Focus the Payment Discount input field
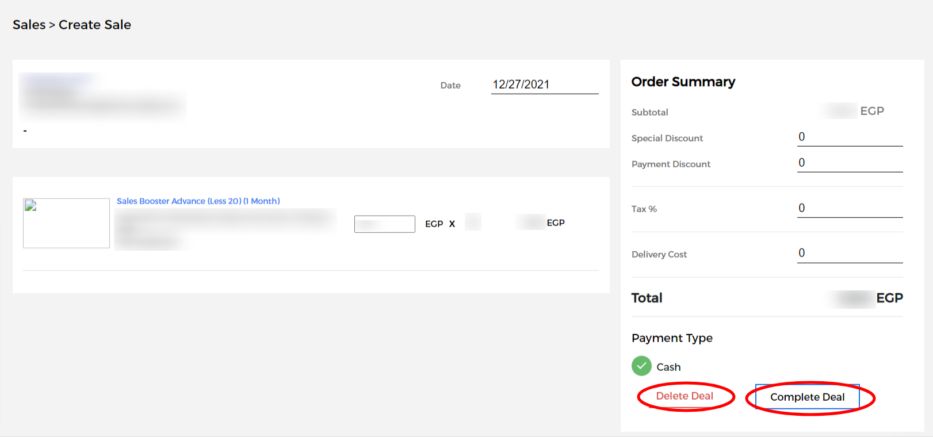Screen dimensions: 933x437 [849, 163]
